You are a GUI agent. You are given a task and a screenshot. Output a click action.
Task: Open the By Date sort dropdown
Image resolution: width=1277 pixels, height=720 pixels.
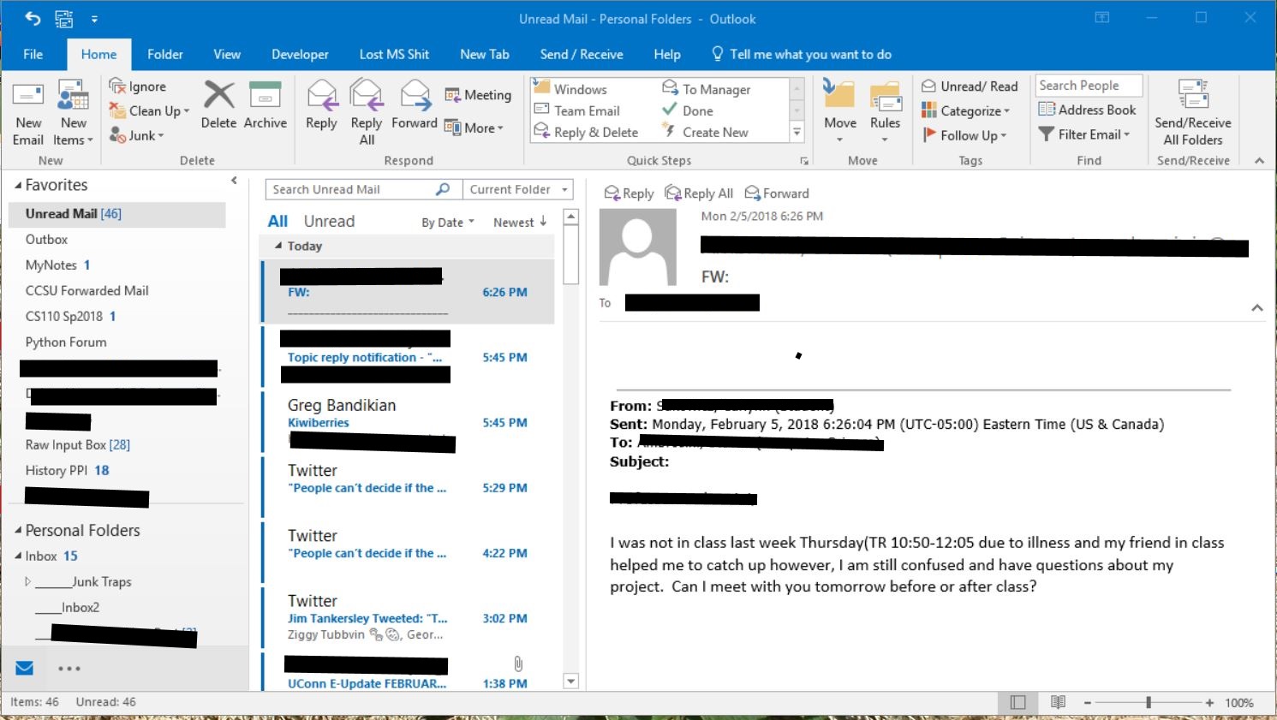click(x=447, y=223)
